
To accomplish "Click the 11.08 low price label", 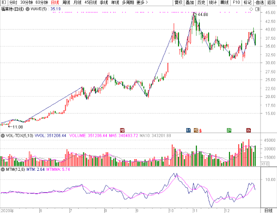I will coord(17,127).
